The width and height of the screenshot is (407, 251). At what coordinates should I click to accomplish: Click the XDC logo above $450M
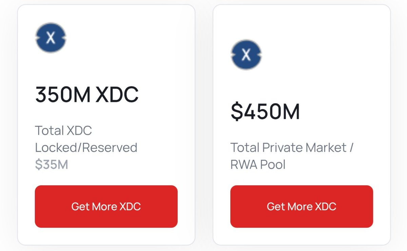pos(246,55)
